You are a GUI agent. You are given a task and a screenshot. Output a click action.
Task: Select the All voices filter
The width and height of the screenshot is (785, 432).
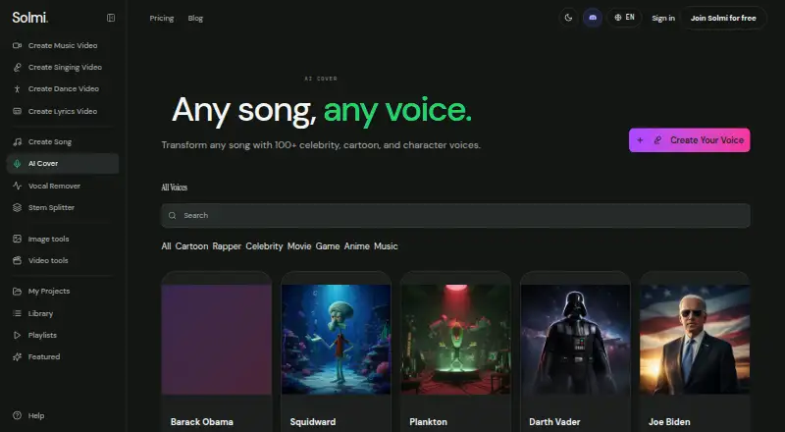click(x=166, y=246)
